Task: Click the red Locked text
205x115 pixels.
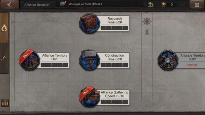Action: [192, 65]
